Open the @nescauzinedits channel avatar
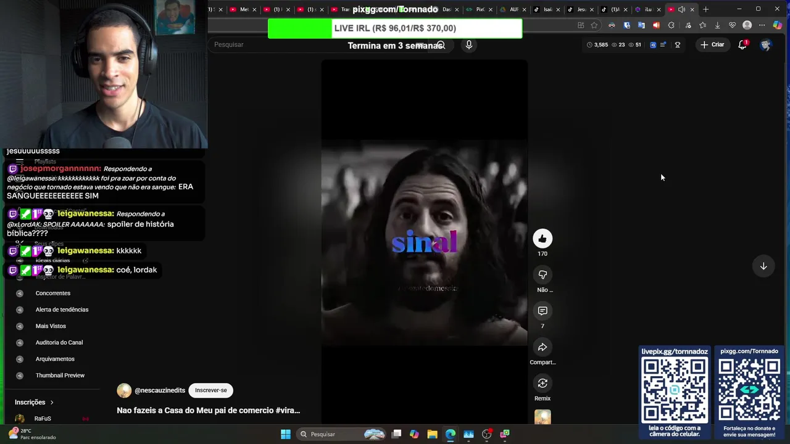The height and width of the screenshot is (444, 790). pos(124,390)
